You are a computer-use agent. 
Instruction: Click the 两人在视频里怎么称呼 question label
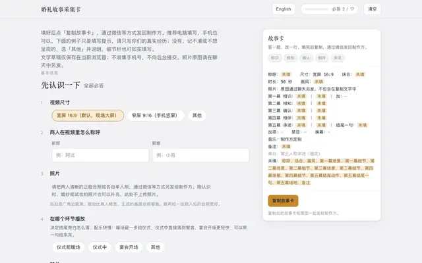coord(75,132)
